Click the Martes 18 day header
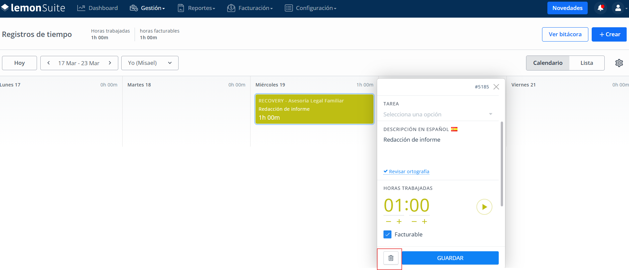The width and height of the screenshot is (629, 270). tap(139, 85)
